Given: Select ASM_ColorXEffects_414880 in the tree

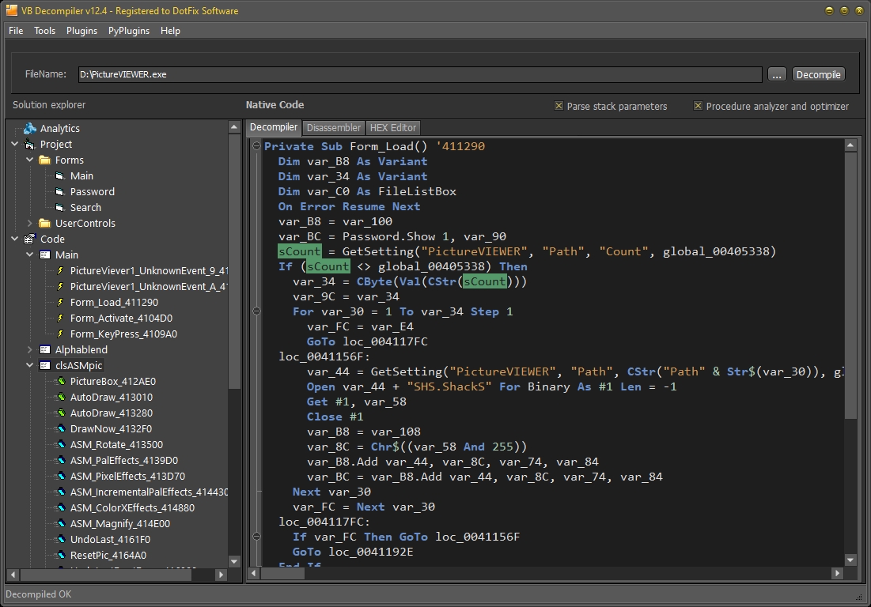Looking at the screenshot, I should coord(132,507).
